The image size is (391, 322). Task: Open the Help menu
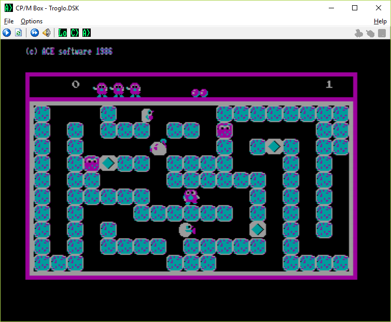[380, 21]
